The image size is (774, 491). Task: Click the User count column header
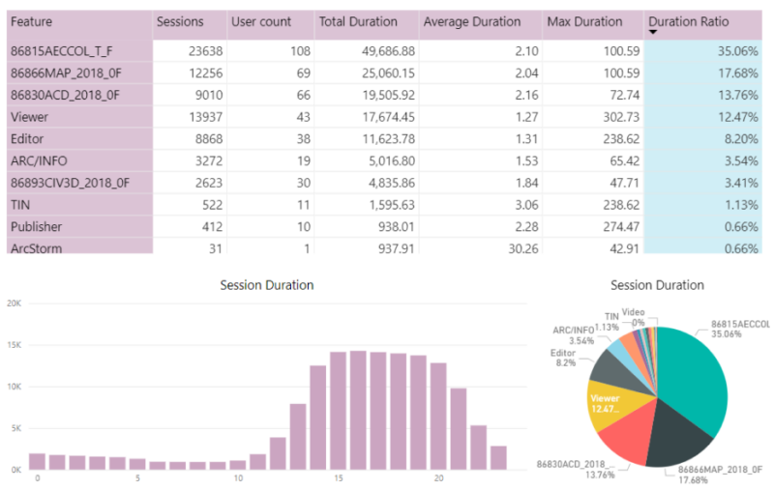tap(261, 21)
